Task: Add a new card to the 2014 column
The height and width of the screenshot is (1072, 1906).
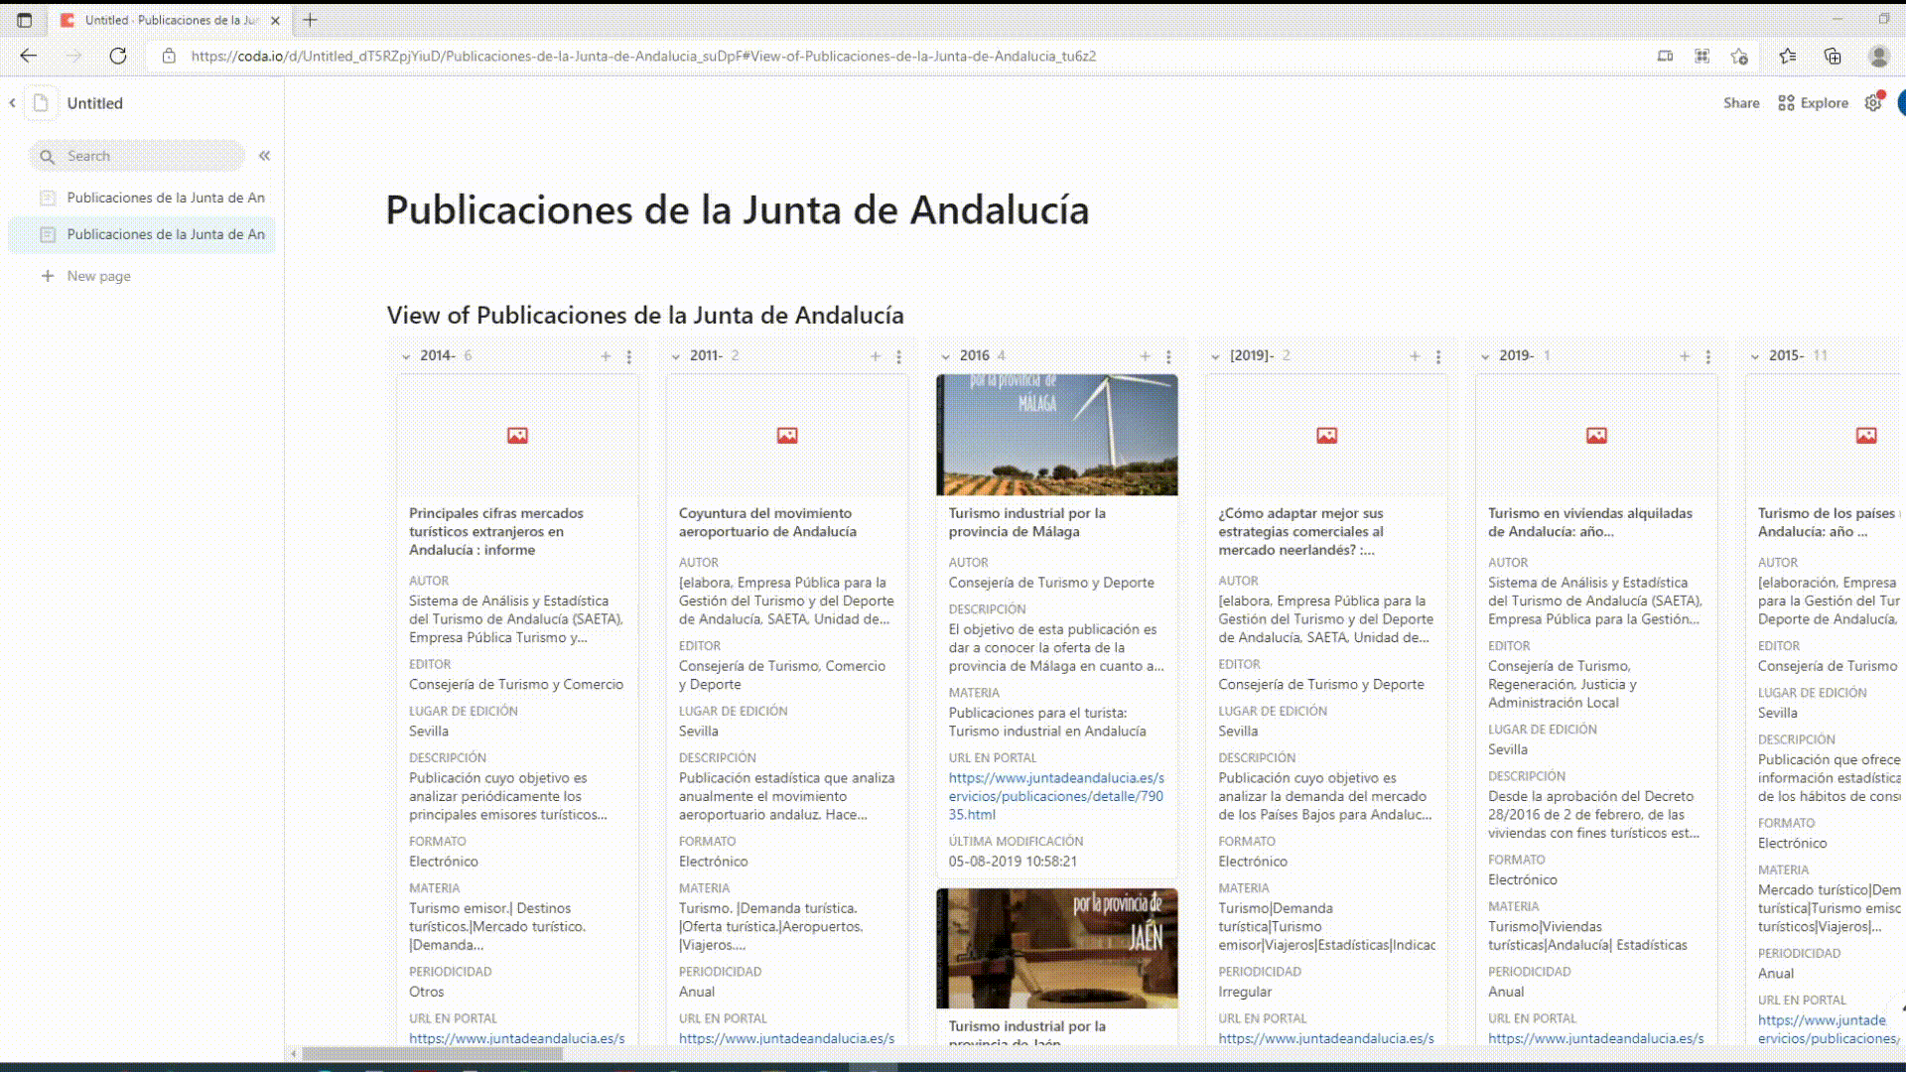Action: [605, 355]
